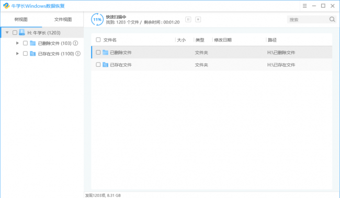Sort by the 文件名 column header
The image size is (340, 198).
point(110,40)
